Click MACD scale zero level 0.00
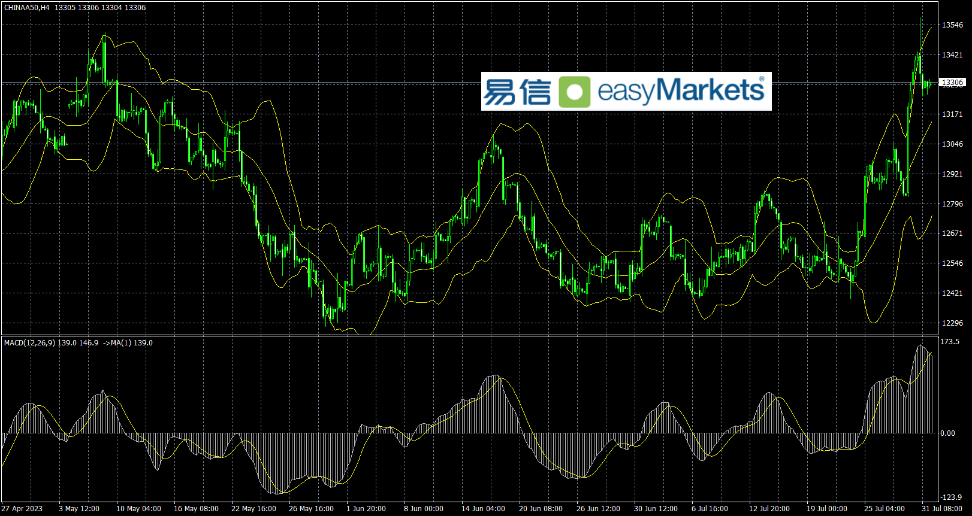The height and width of the screenshot is (516, 972). point(948,433)
